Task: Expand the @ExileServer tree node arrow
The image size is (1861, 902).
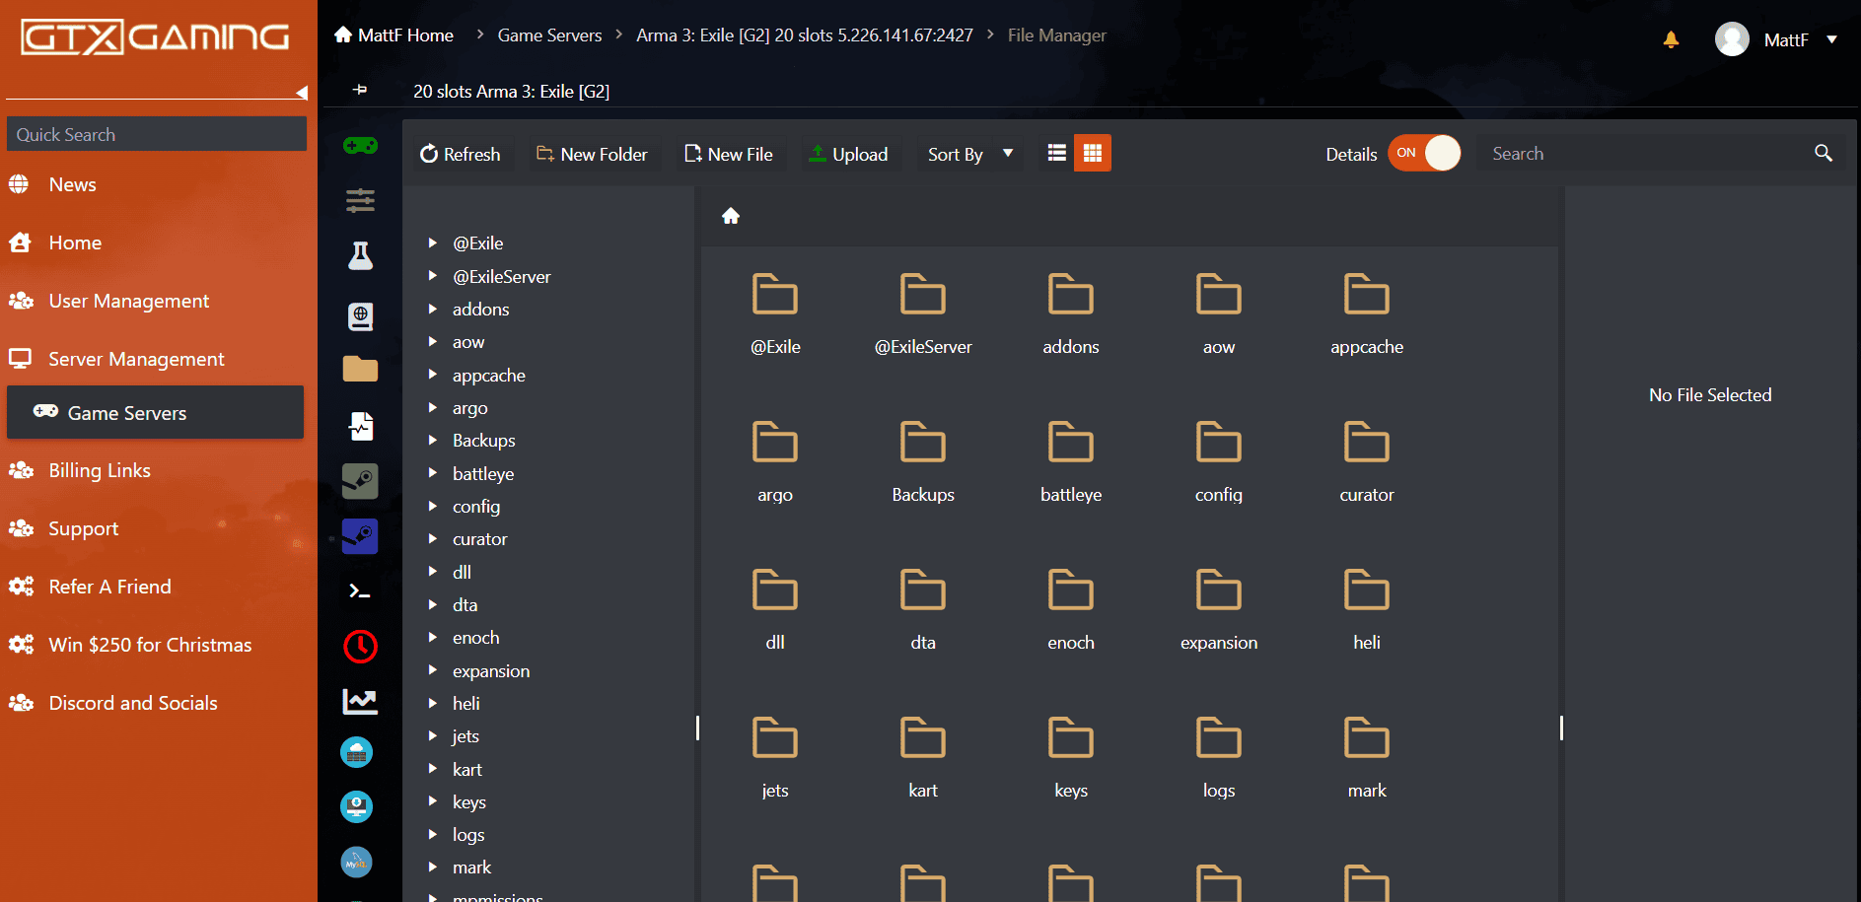Action: [x=432, y=276]
